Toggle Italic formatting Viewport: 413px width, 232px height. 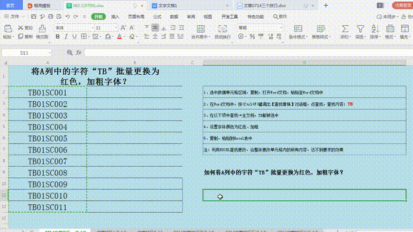(66, 37)
